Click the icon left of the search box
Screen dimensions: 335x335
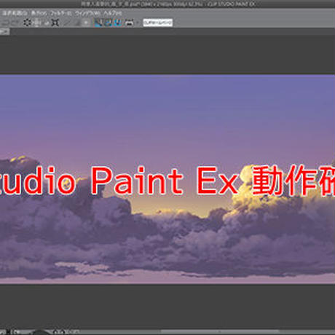[130, 23]
